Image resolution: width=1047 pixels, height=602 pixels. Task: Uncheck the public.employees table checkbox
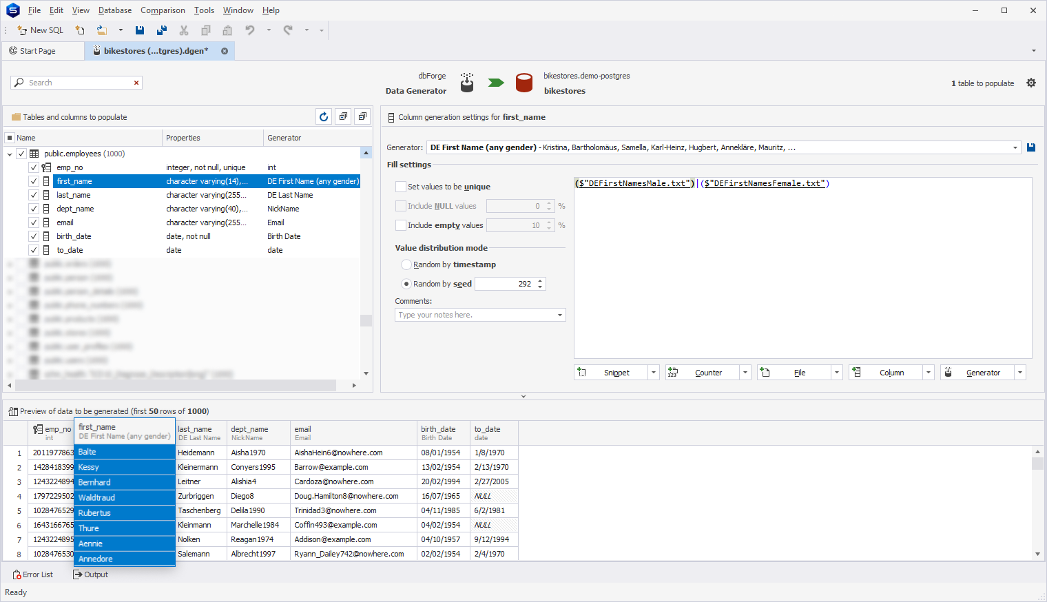point(21,154)
